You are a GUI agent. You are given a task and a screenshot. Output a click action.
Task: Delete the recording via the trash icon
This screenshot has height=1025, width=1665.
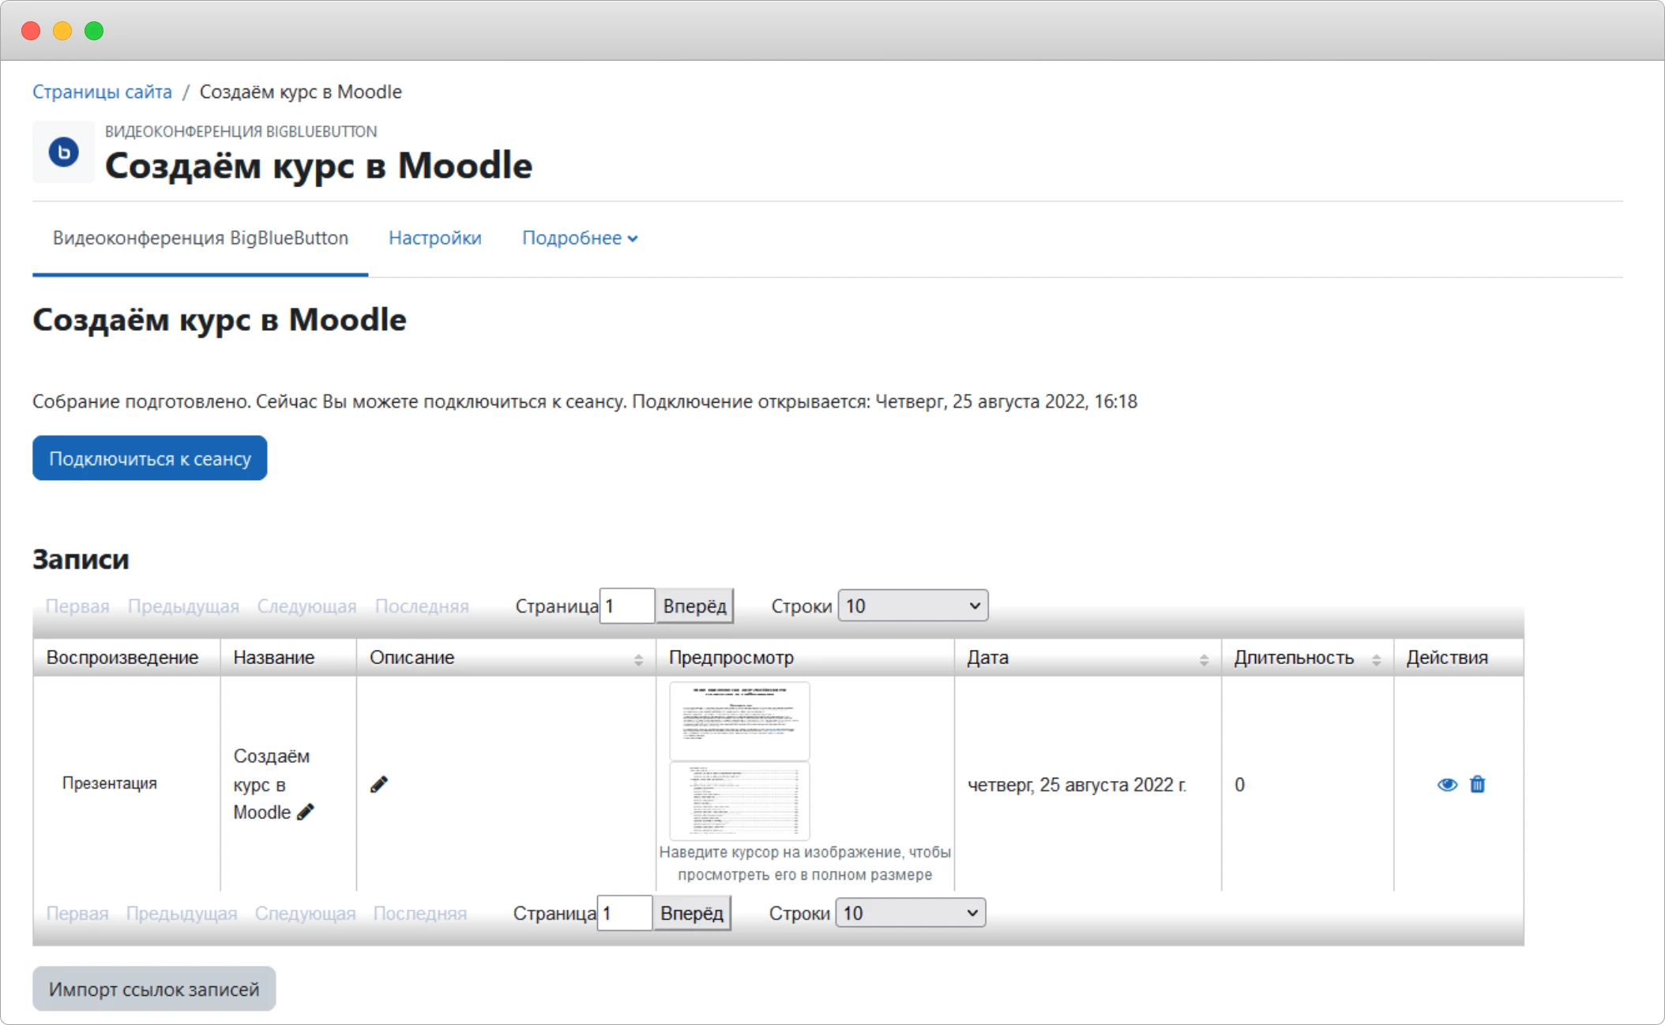pyautogui.click(x=1478, y=784)
